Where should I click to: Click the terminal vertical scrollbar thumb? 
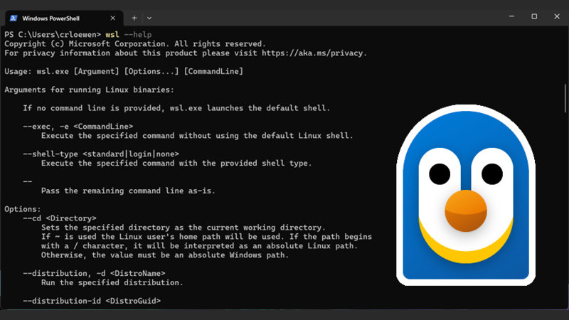point(565,98)
